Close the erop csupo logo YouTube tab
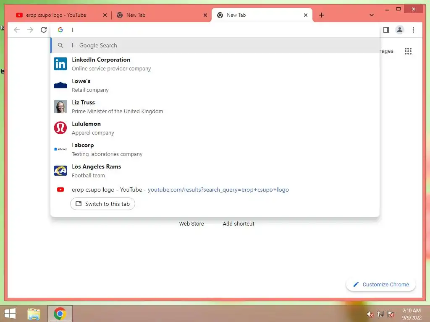Screen dimensions: 430x322 point(105,16)
